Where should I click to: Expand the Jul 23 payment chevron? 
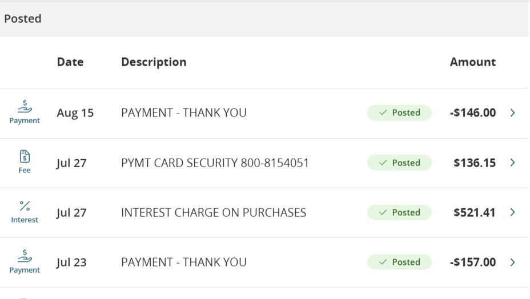coord(512,262)
